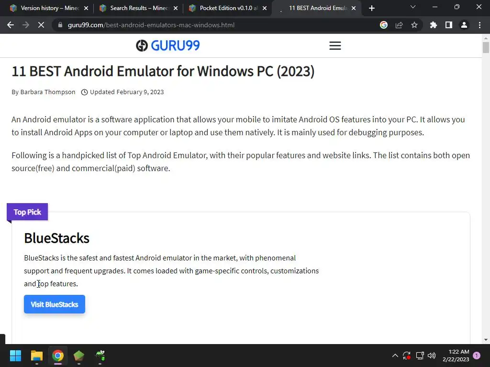Screen dimensions: 490x367
Task: Click the article title heading
Action: pos(163,71)
